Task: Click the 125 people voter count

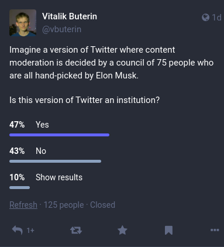Action: pos(64,205)
